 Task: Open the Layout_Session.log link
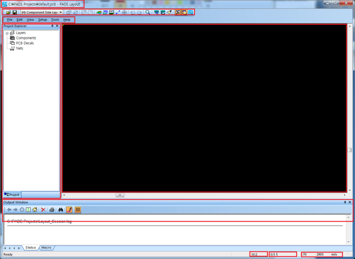tap(39, 221)
